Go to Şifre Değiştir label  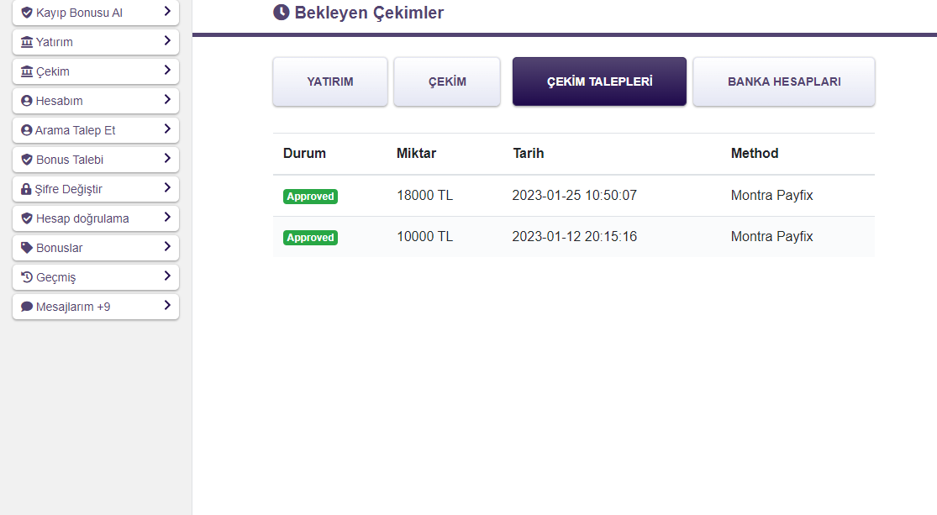click(68, 189)
